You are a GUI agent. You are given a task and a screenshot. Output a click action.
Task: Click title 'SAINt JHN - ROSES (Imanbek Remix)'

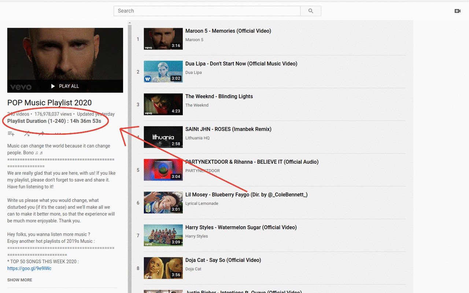(x=228, y=129)
